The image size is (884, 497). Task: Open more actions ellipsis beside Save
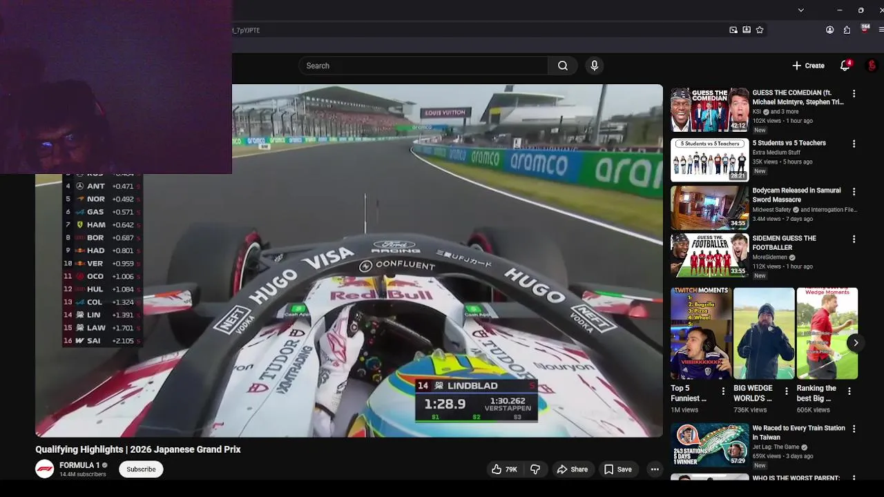click(655, 469)
